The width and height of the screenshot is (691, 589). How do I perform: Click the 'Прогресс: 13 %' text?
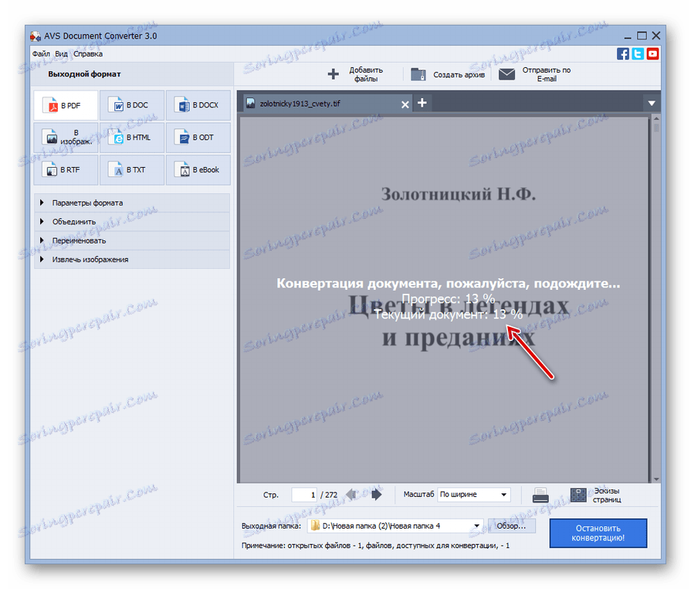click(x=448, y=298)
